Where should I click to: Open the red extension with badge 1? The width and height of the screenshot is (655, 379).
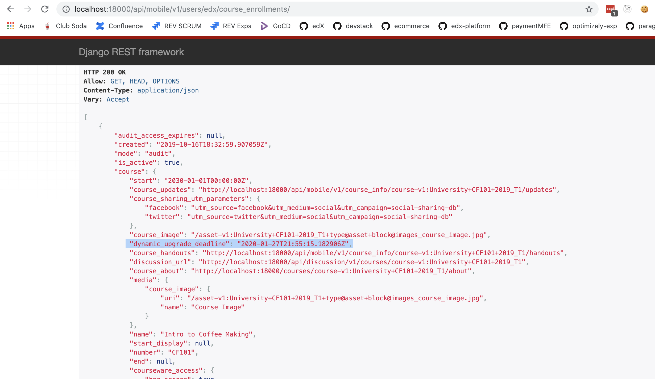click(x=610, y=10)
